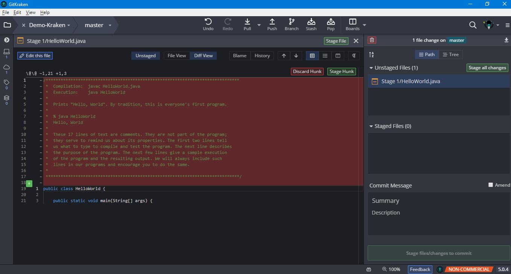Open the File menu
The width and height of the screenshot is (511, 274).
pyautogui.click(x=6, y=12)
